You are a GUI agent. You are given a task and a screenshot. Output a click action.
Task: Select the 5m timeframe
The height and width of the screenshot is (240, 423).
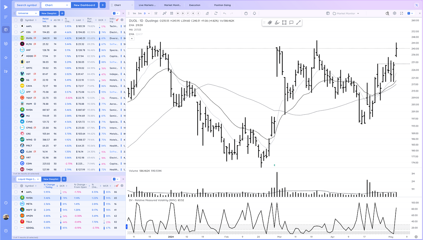point(140,13)
